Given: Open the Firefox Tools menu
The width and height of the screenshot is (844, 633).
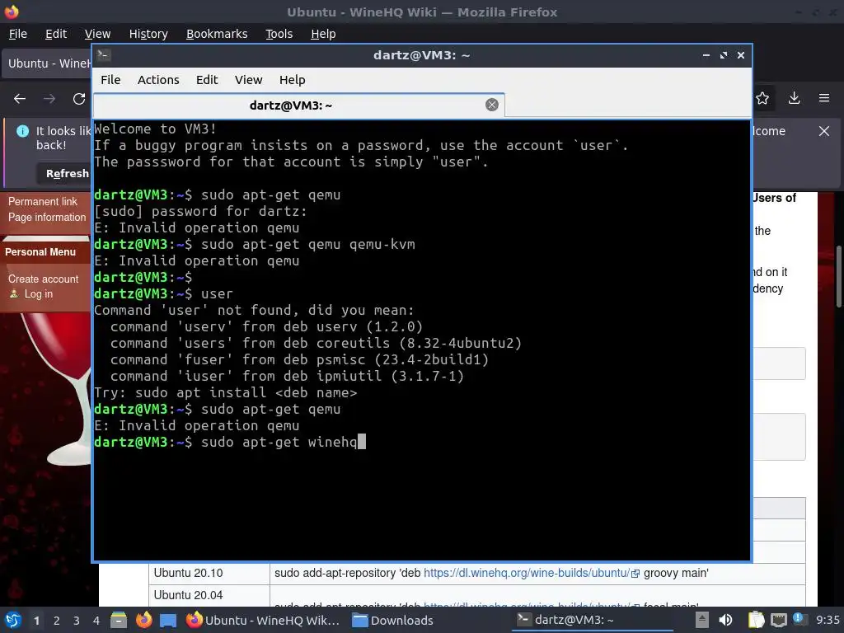Looking at the screenshot, I should (x=279, y=33).
